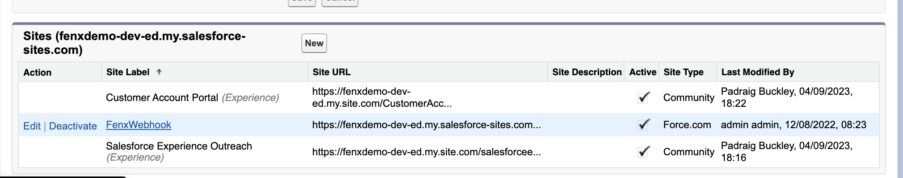Click the Site Type column header
This screenshot has height=178, width=903.
coord(683,72)
